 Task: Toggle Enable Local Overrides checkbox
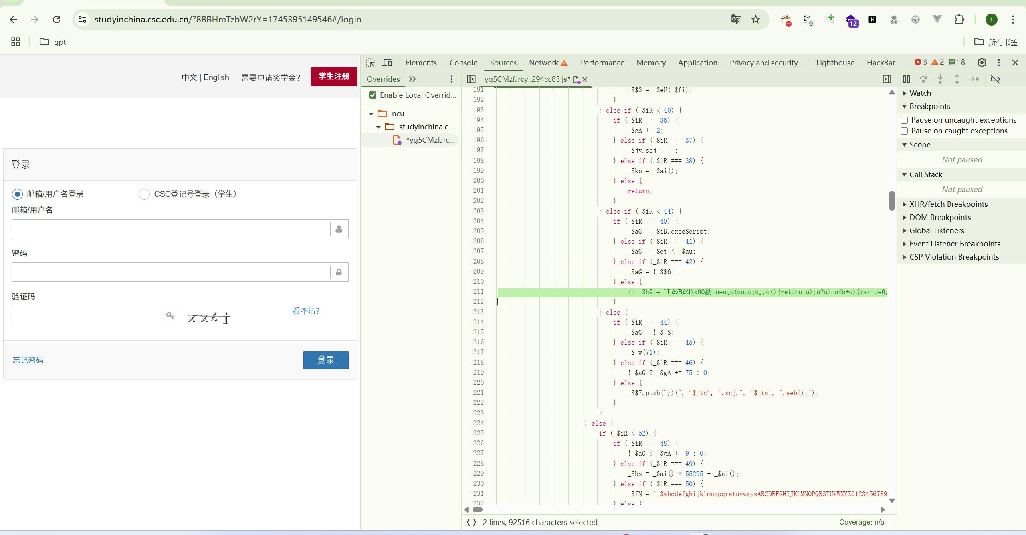373,95
